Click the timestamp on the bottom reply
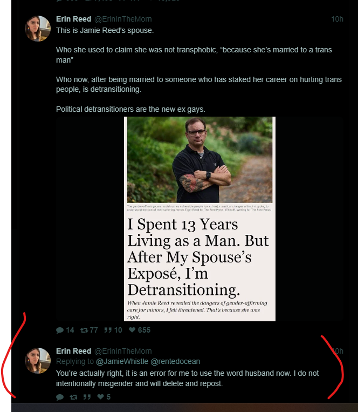Viewport: 358px width, 412px height. (x=337, y=351)
